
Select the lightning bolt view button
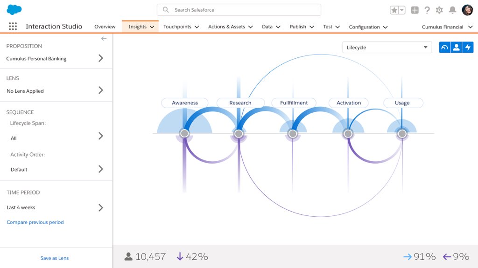pos(468,47)
